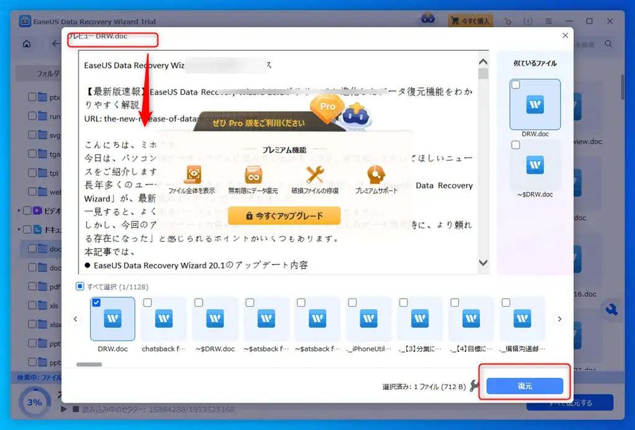Click the 3% scan progress circle

pyautogui.click(x=35, y=402)
